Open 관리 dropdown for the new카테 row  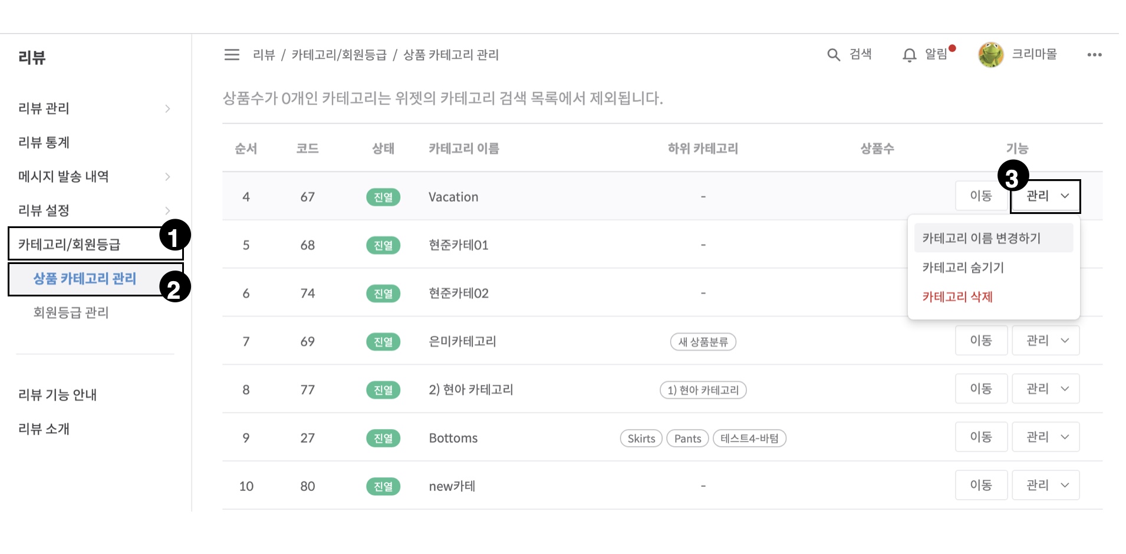click(x=1045, y=486)
